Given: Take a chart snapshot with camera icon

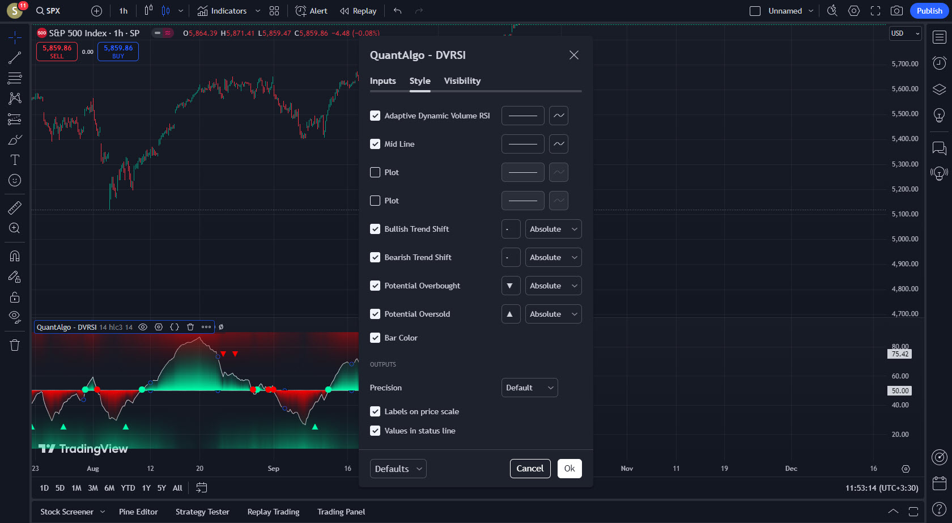Looking at the screenshot, I should [x=896, y=11].
